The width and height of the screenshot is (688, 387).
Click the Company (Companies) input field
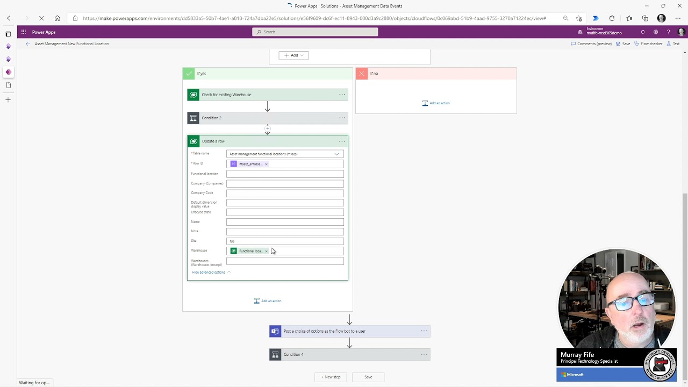click(285, 184)
